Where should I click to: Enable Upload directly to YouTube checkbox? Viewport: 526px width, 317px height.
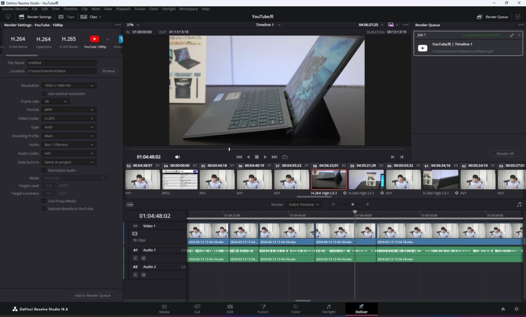coord(44,208)
